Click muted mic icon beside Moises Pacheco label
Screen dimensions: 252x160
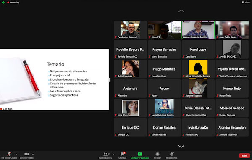coord(218,115)
